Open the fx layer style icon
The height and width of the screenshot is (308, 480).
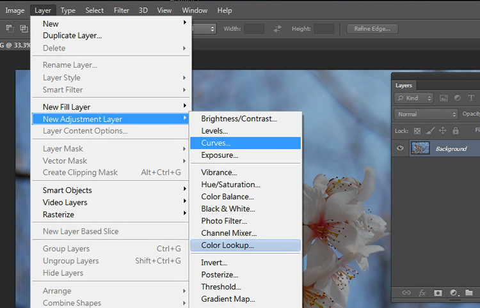(x=422, y=293)
